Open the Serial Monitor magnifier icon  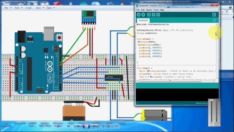214,15
